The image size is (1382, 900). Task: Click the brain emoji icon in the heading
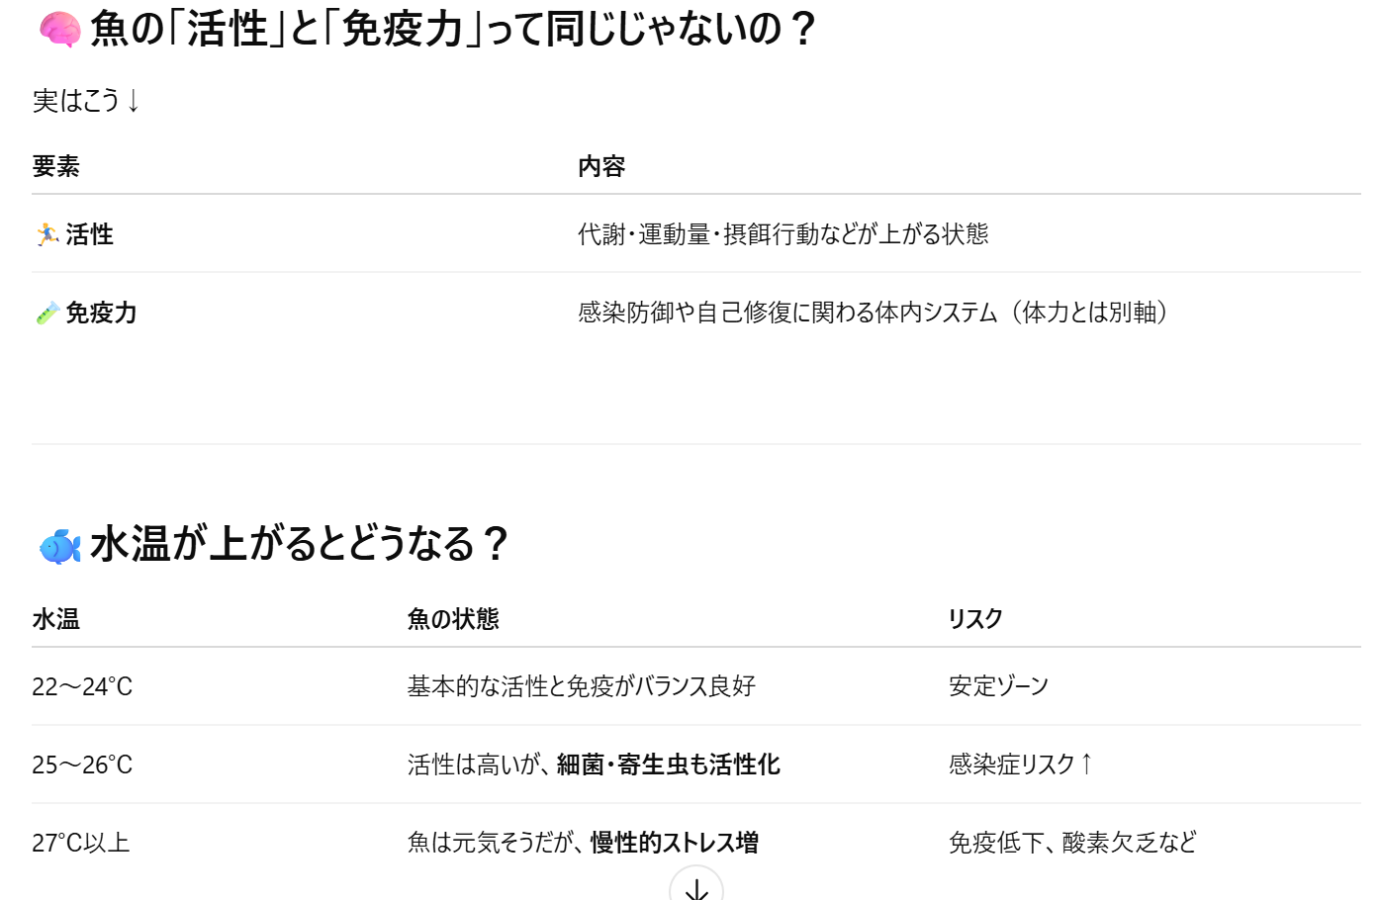[x=59, y=30]
